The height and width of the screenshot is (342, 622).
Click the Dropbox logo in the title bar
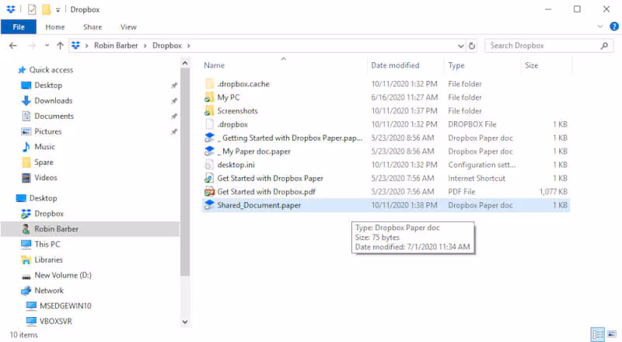pos(11,9)
